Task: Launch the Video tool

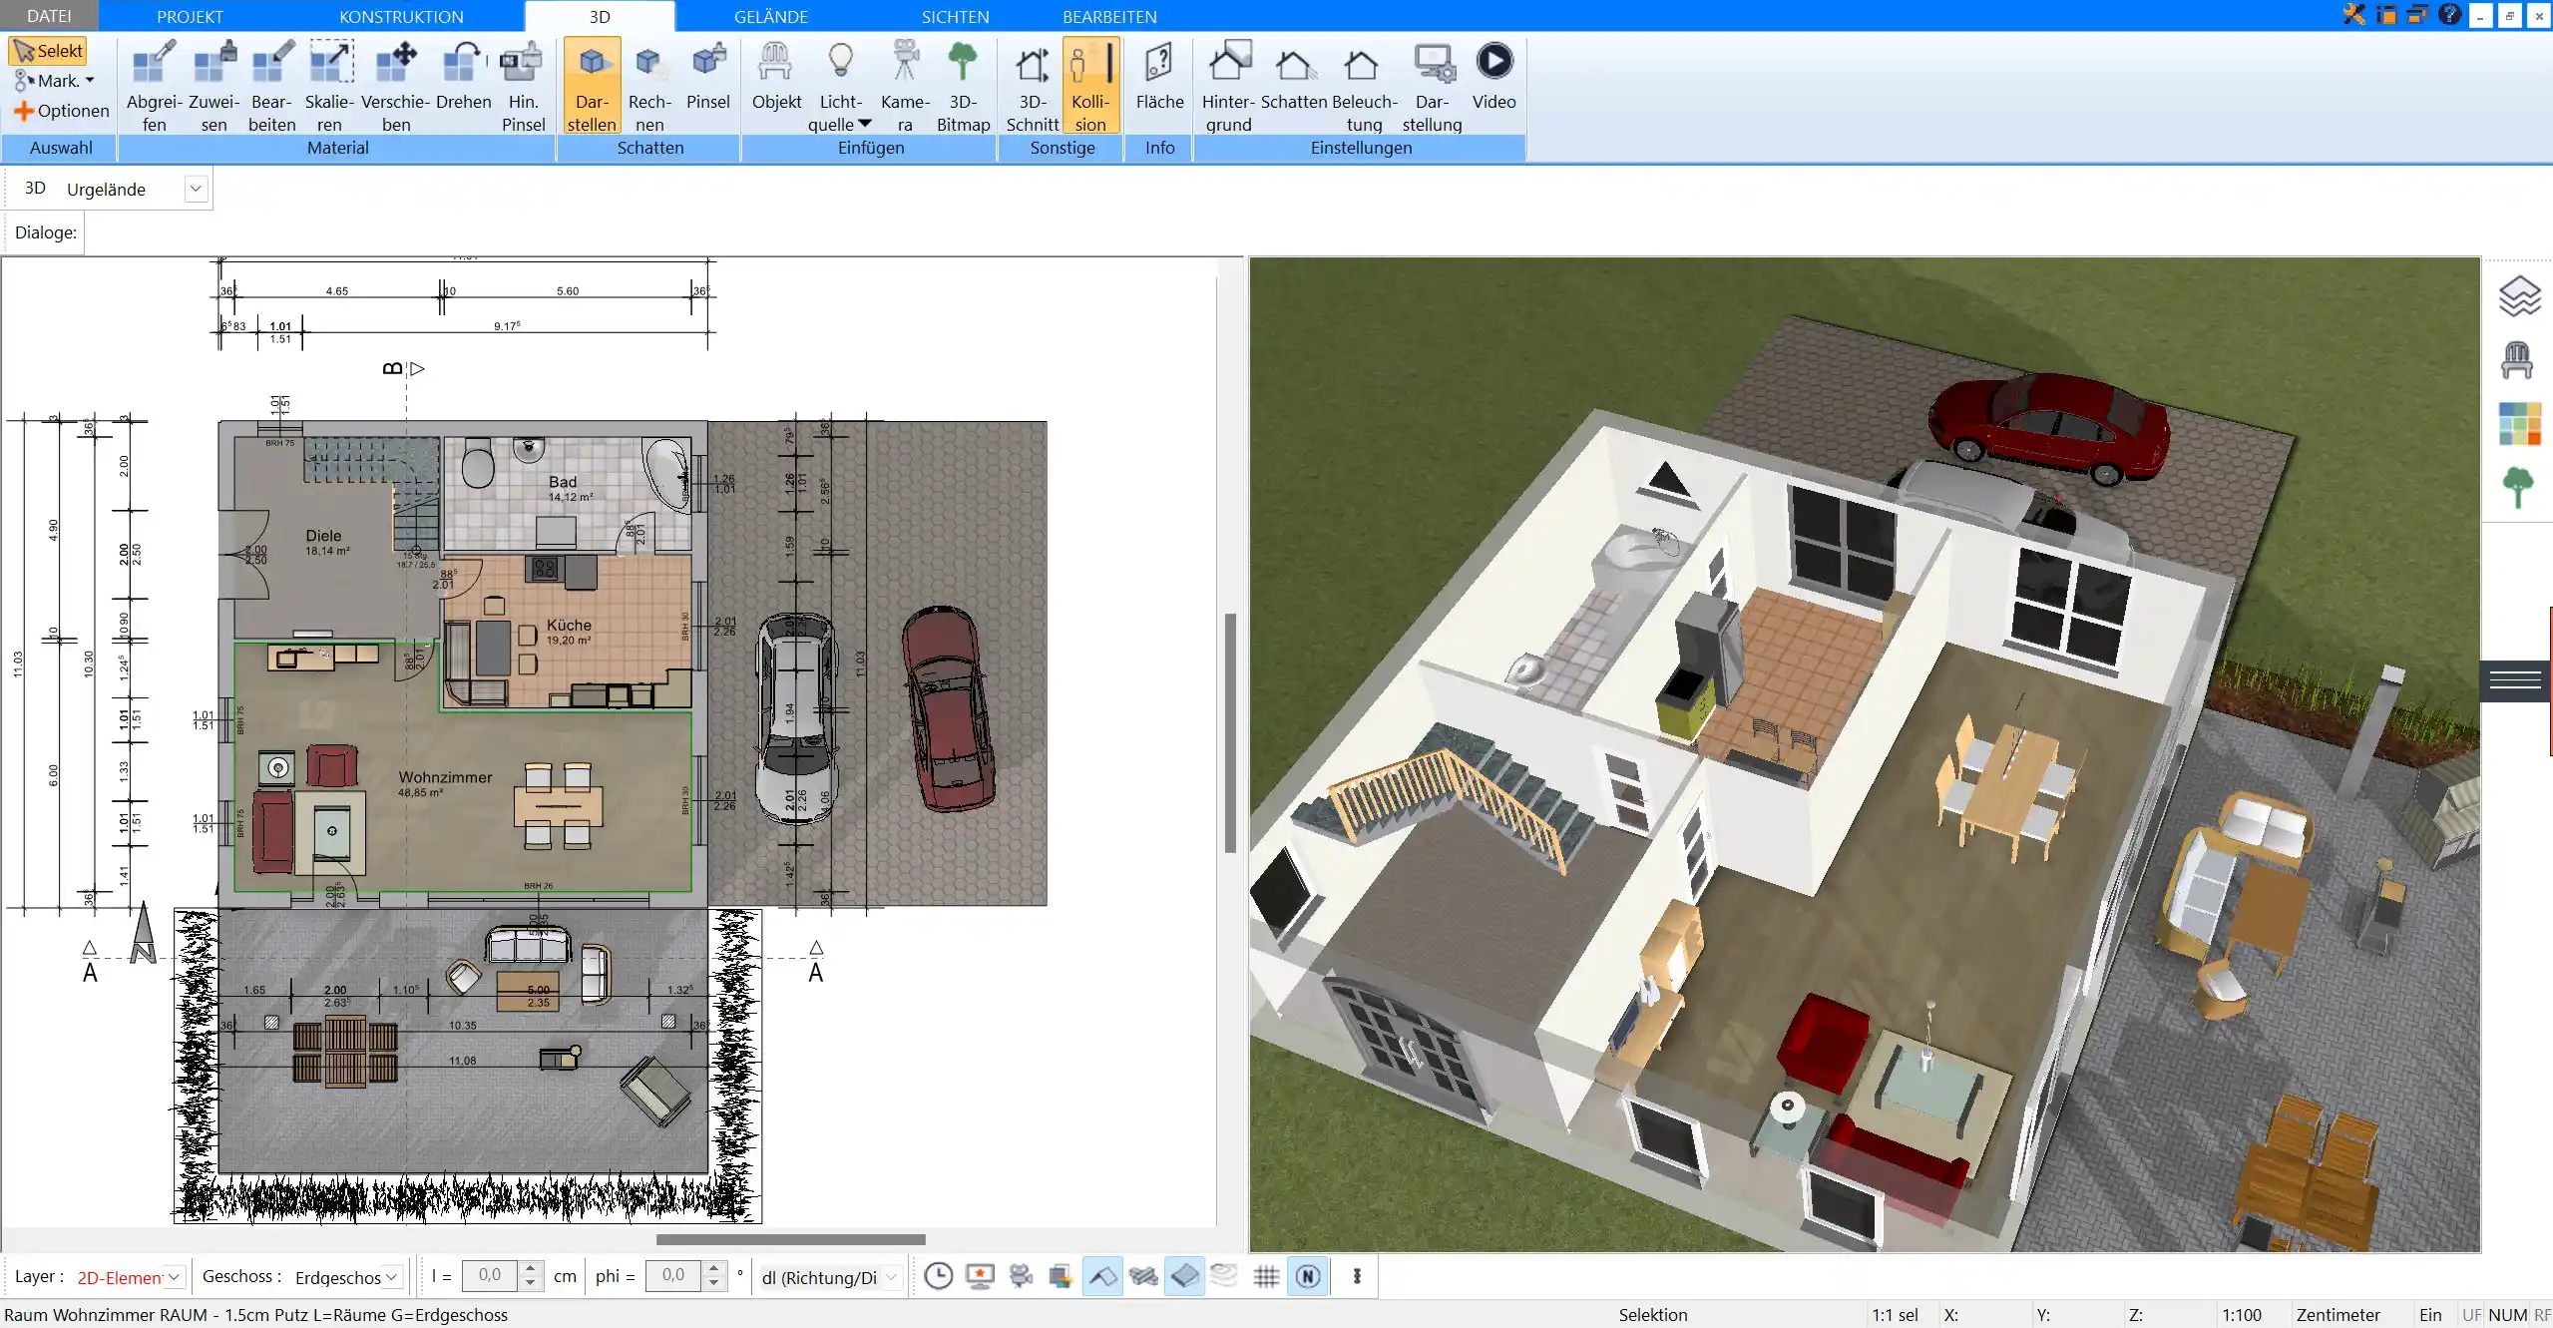Action: click(1493, 76)
